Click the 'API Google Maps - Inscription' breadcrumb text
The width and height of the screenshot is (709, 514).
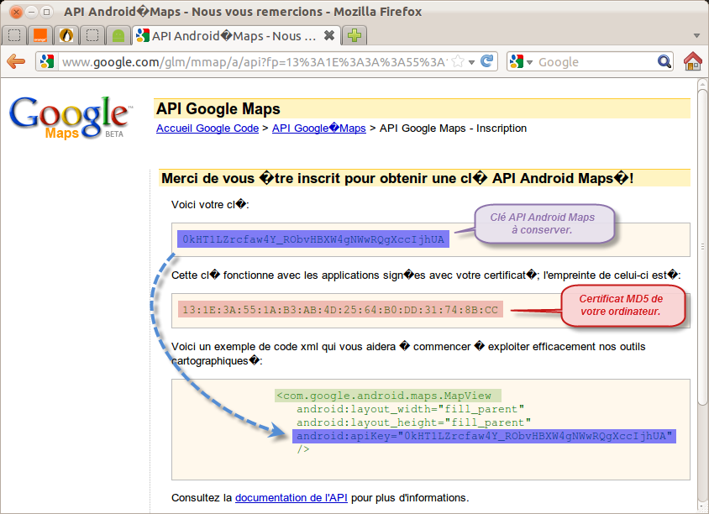click(453, 128)
